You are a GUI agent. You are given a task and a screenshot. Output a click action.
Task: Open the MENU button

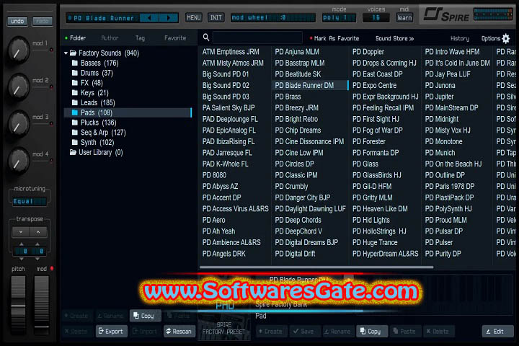[194, 17]
